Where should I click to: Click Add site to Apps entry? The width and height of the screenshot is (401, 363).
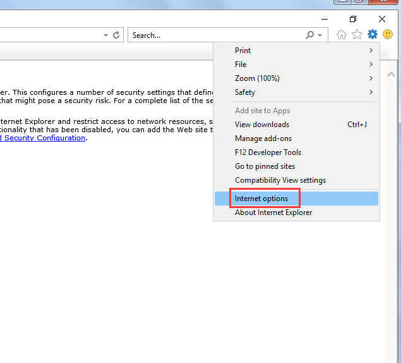296,111
